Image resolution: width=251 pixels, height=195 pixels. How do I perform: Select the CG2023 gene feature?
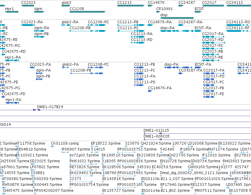pos(27,6)
